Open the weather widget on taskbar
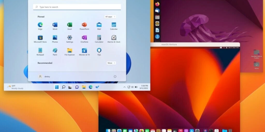This screenshot has height=132, width=265. [x=15, y=87]
